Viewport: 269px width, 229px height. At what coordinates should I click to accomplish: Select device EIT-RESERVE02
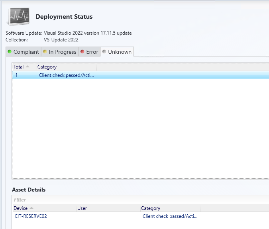(x=31, y=216)
